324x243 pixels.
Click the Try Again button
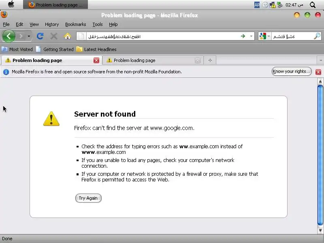[88, 198]
